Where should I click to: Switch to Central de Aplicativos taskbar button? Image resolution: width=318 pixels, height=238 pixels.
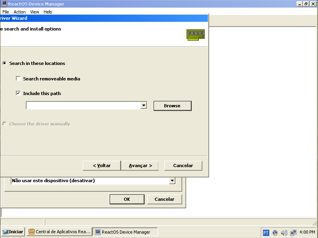[x=59, y=232]
